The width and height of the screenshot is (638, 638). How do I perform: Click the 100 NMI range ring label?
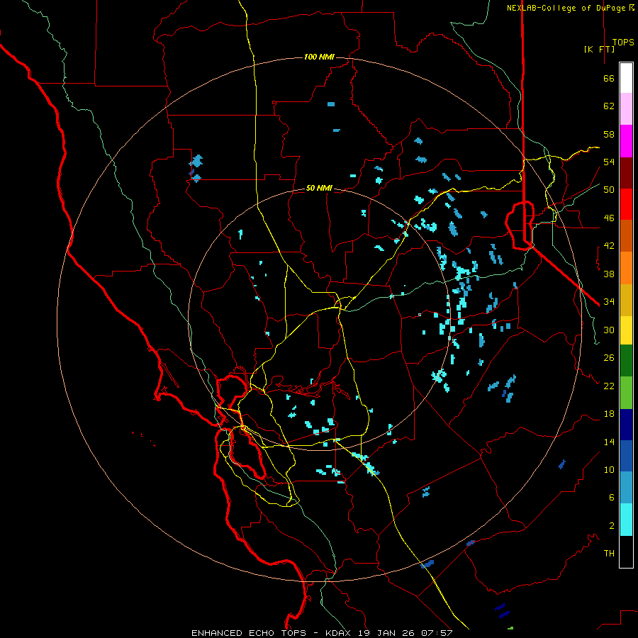point(319,57)
